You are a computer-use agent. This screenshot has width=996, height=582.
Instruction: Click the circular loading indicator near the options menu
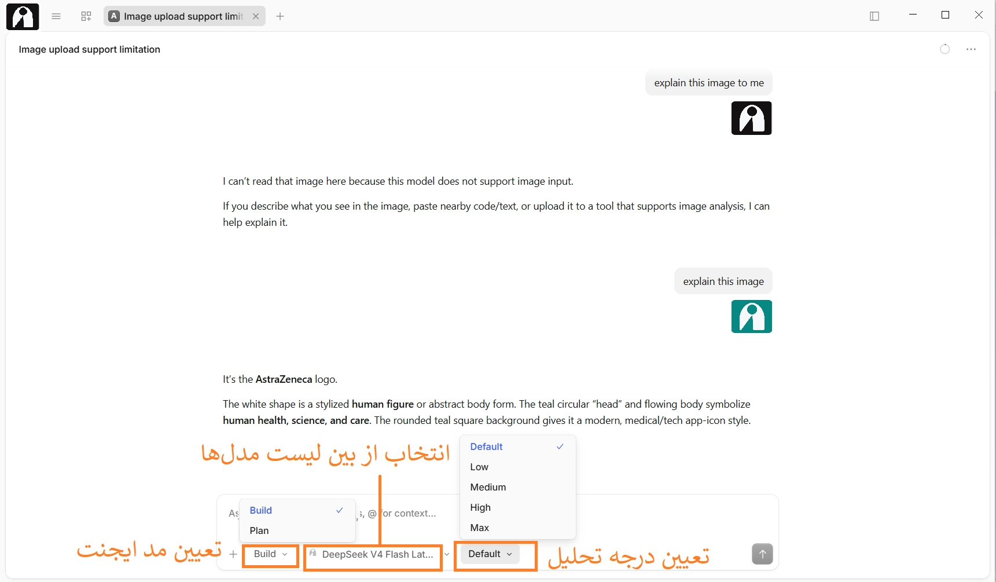click(x=945, y=49)
